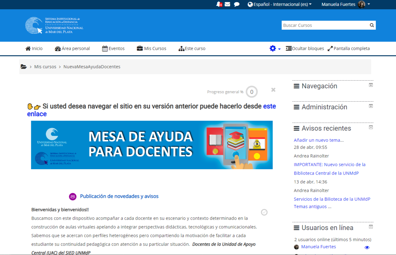Open the language selector dropdown
This screenshot has width=396, height=255.
[x=280, y=4]
